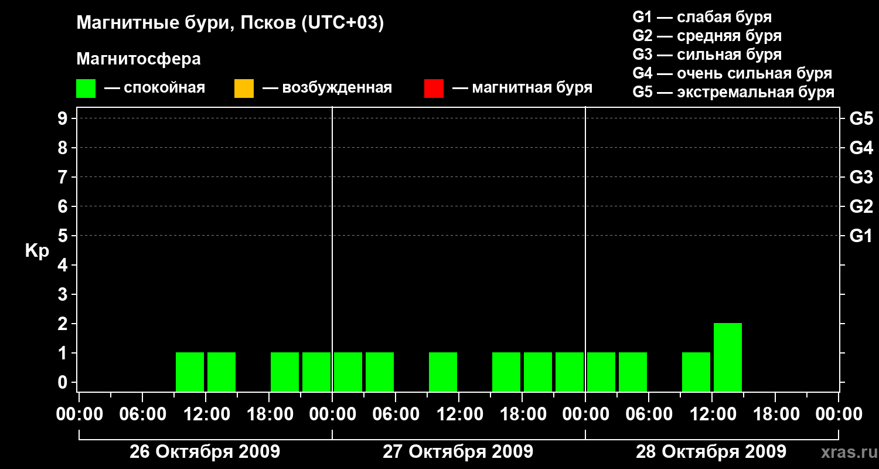Click the '12:00' time label for 27 Октября

459,414
